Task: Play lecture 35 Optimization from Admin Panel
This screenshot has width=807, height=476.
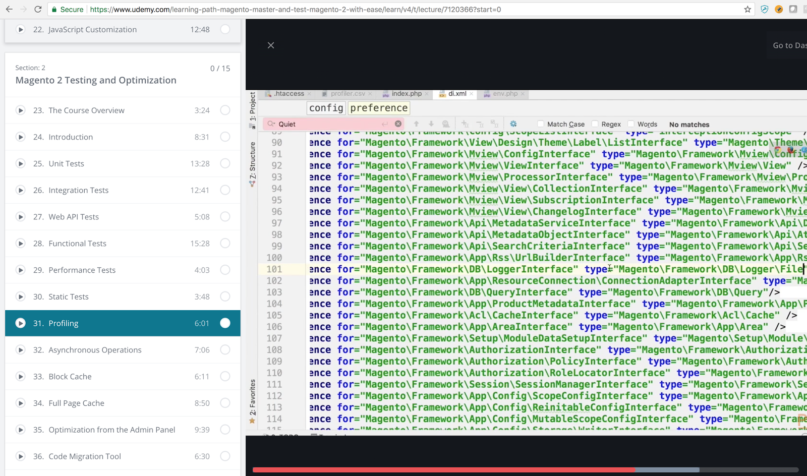Action: [20, 430]
